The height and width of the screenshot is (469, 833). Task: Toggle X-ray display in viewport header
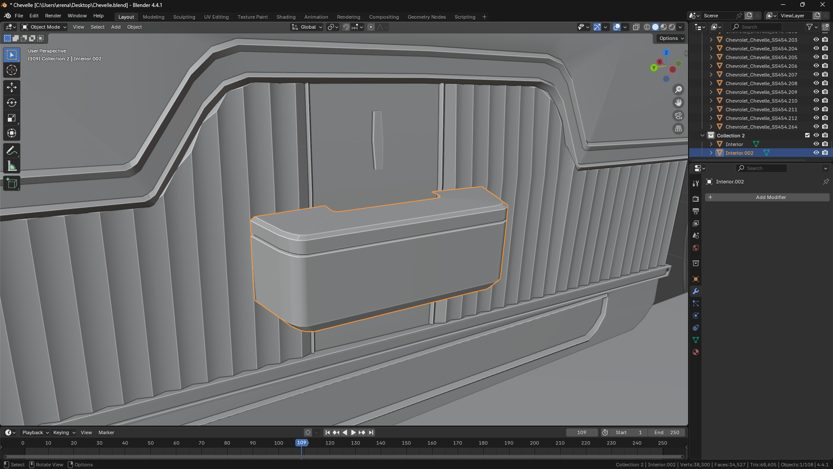[x=636, y=27]
